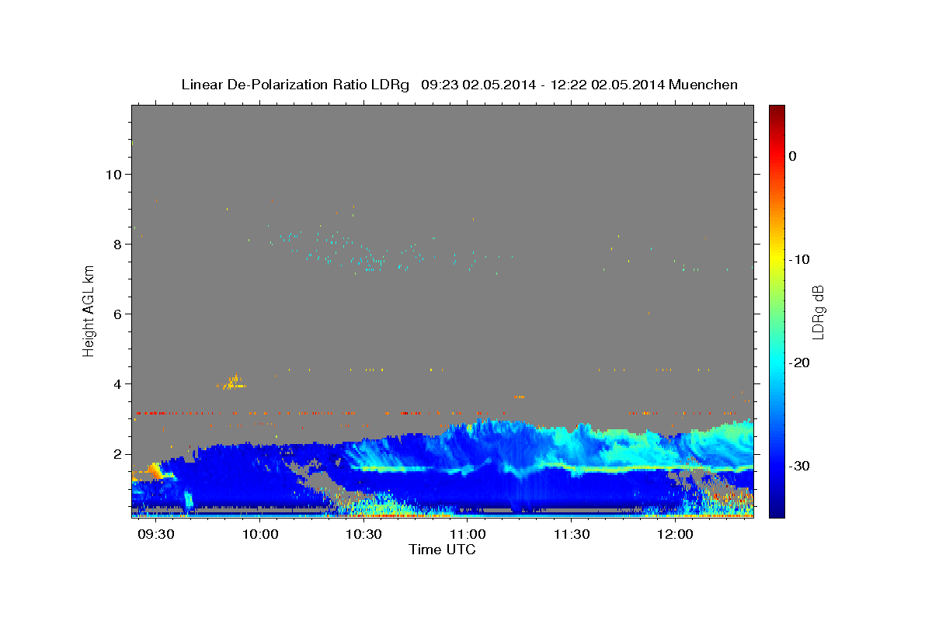932x621 pixels.
Task: Click the plot title 'Linear De-Polarization Ratio LDRg'
Action: pyautogui.click(x=295, y=85)
